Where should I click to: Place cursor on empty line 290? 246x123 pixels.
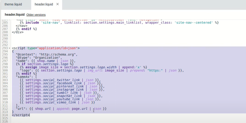[x=125, y=38]
